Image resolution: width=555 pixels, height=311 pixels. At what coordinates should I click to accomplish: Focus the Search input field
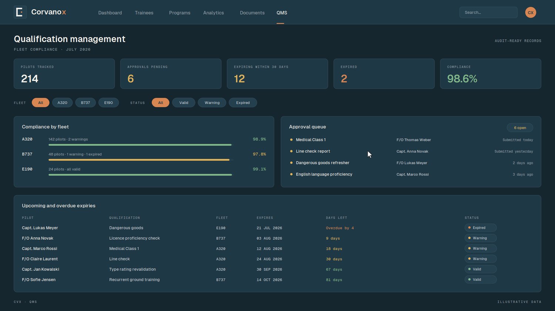click(x=488, y=12)
